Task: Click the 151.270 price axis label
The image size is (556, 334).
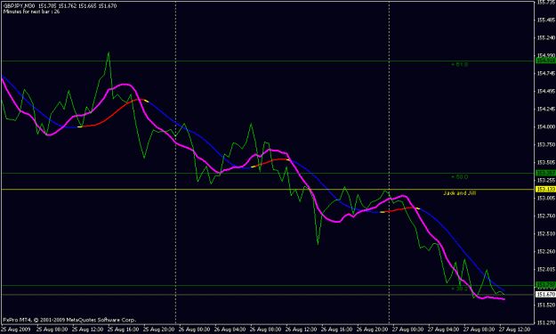Action: click(x=546, y=322)
